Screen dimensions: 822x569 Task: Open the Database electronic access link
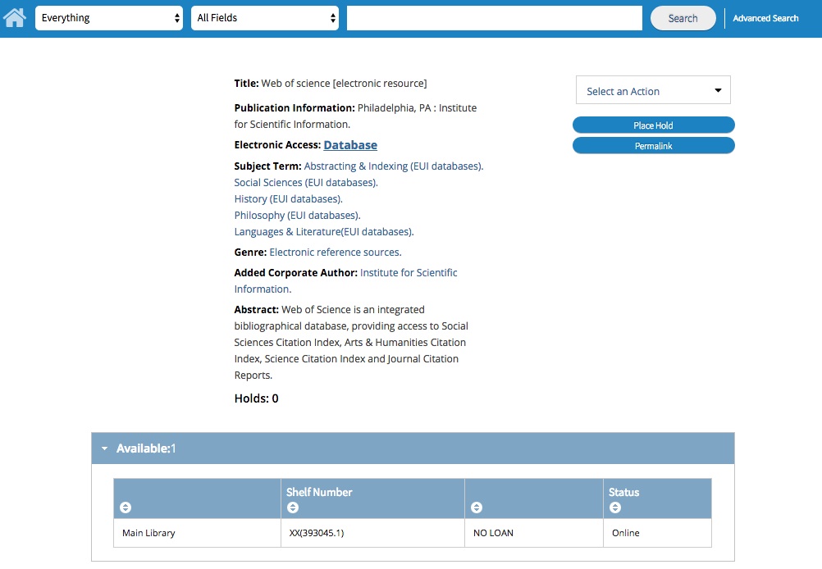350,144
